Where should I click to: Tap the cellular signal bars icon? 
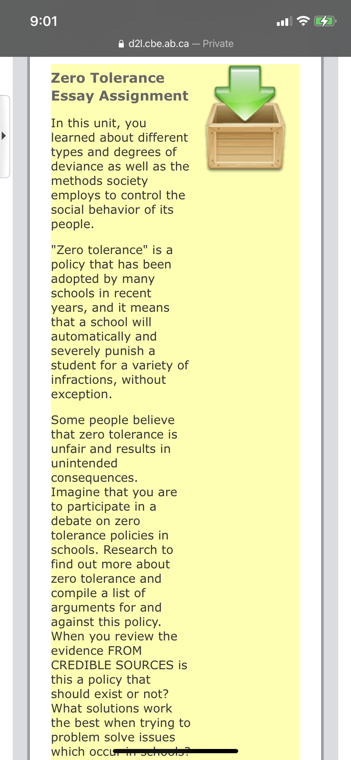point(284,22)
